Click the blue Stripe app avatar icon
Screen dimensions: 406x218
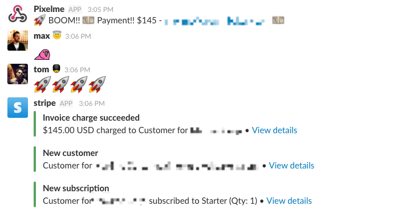18,108
